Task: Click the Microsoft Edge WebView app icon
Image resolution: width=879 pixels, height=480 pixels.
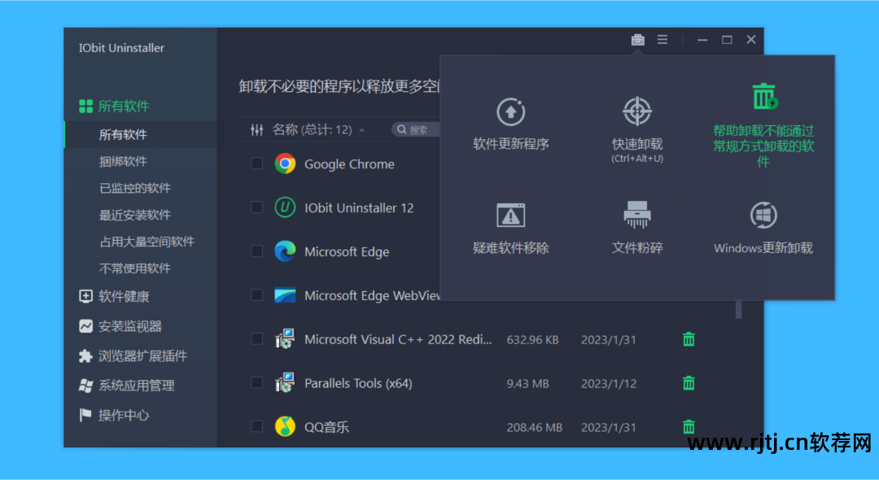Action: coord(285,295)
